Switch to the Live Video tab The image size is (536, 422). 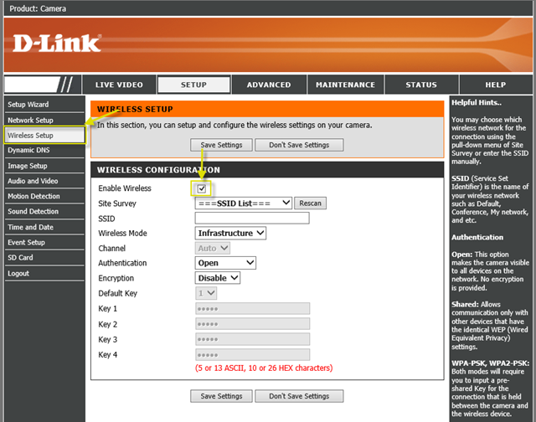tap(119, 85)
